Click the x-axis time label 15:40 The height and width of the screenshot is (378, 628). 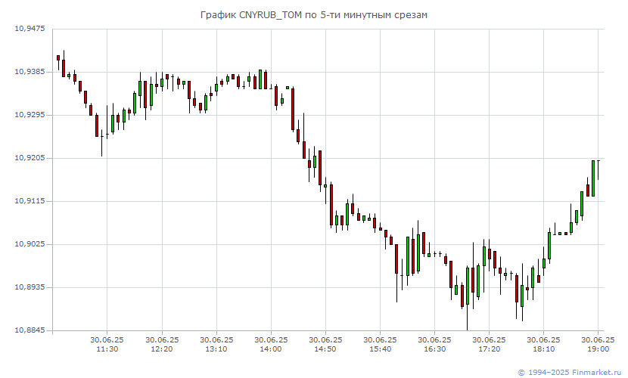[x=380, y=349]
